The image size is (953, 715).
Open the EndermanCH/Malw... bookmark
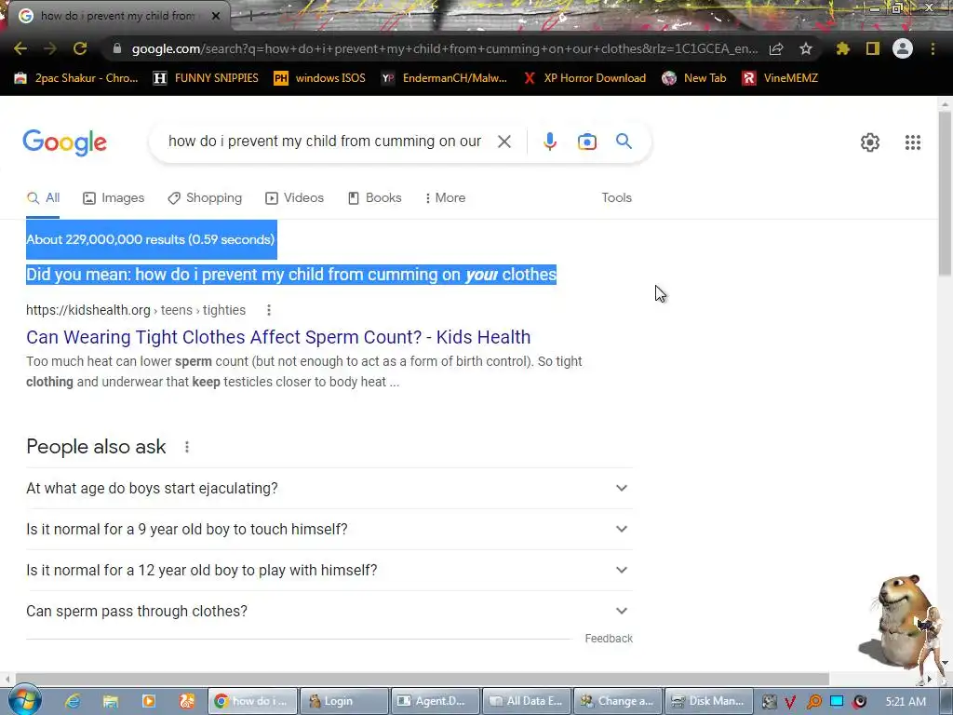point(444,78)
